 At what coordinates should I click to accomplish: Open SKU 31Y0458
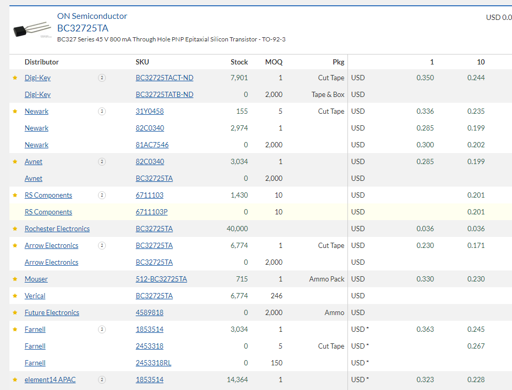pyautogui.click(x=149, y=111)
